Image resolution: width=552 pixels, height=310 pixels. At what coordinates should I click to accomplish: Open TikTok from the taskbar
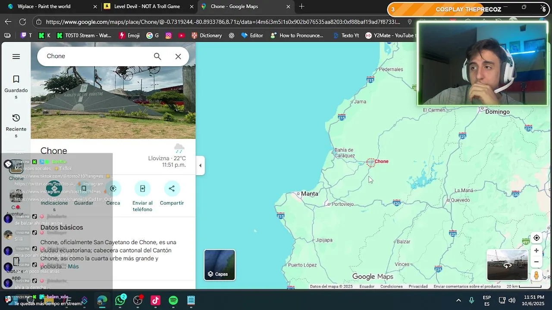pyautogui.click(x=155, y=301)
